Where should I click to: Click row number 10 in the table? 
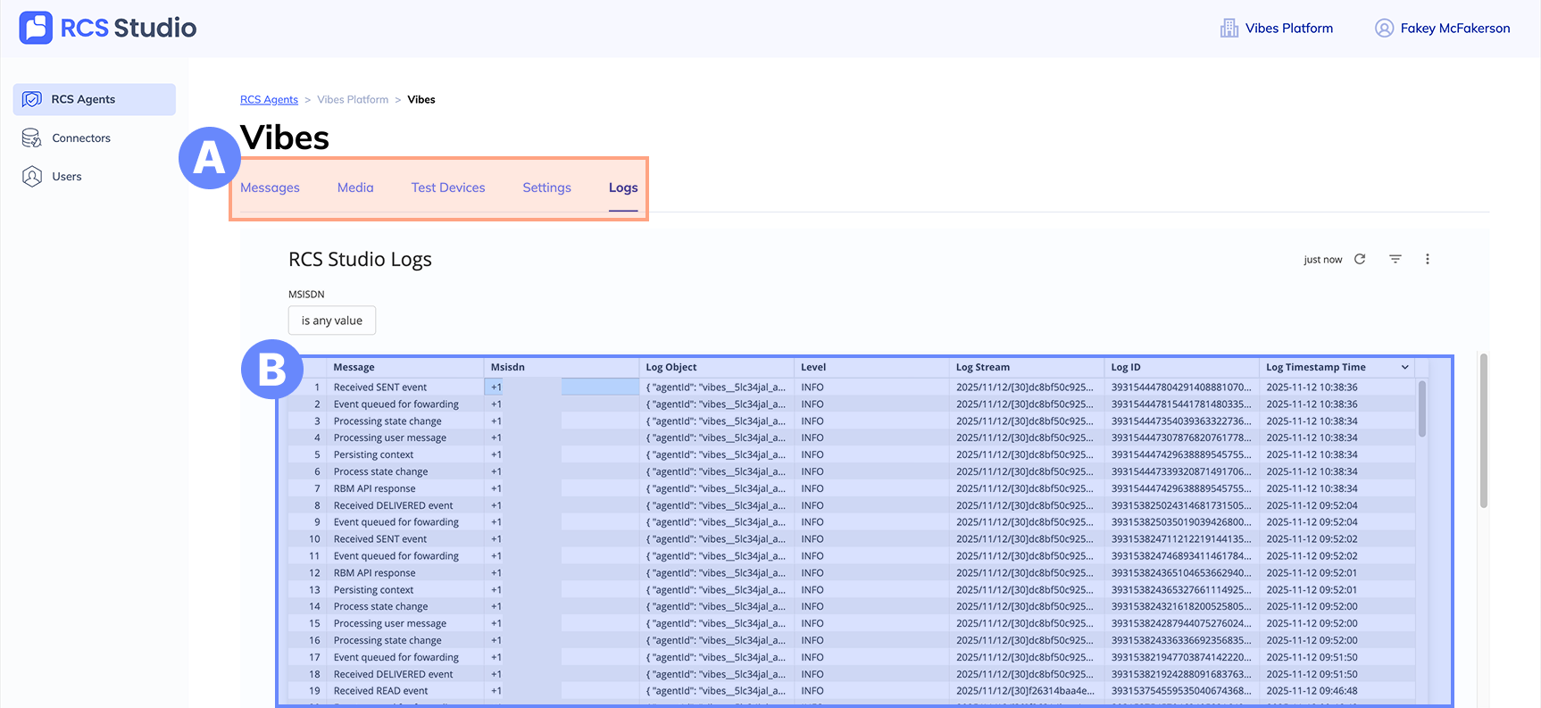(x=314, y=539)
